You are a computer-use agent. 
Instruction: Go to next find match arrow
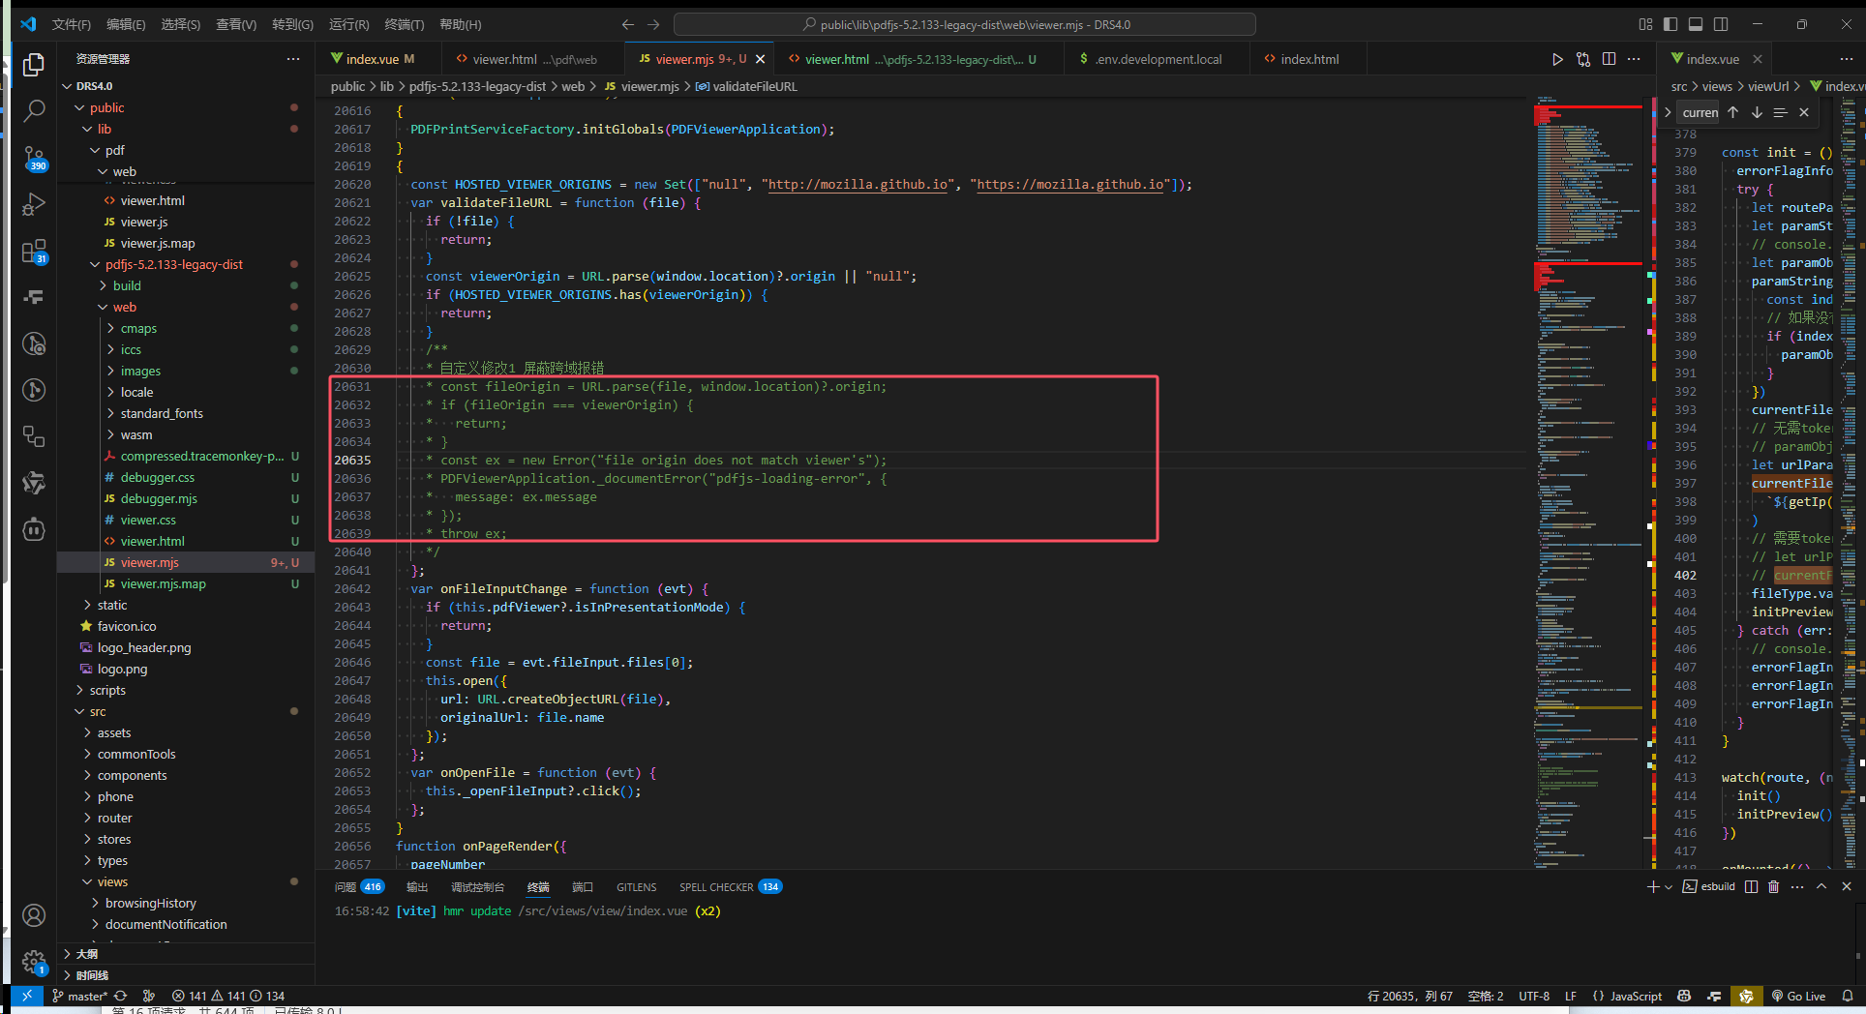pyautogui.click(x=1757, y=112)
